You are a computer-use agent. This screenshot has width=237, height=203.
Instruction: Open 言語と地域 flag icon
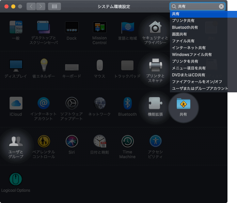click(x=128, y=27)
